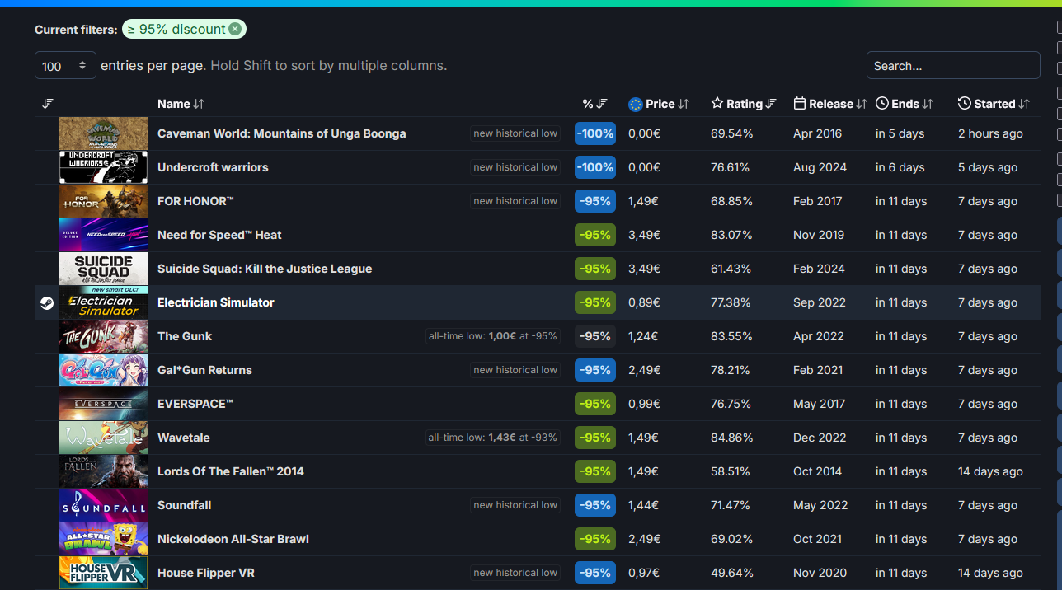This screenshot has width=1062, height=590.
Task: Open Gal*Gun Returns thumbnail image
Action: [x=103, y=370]
